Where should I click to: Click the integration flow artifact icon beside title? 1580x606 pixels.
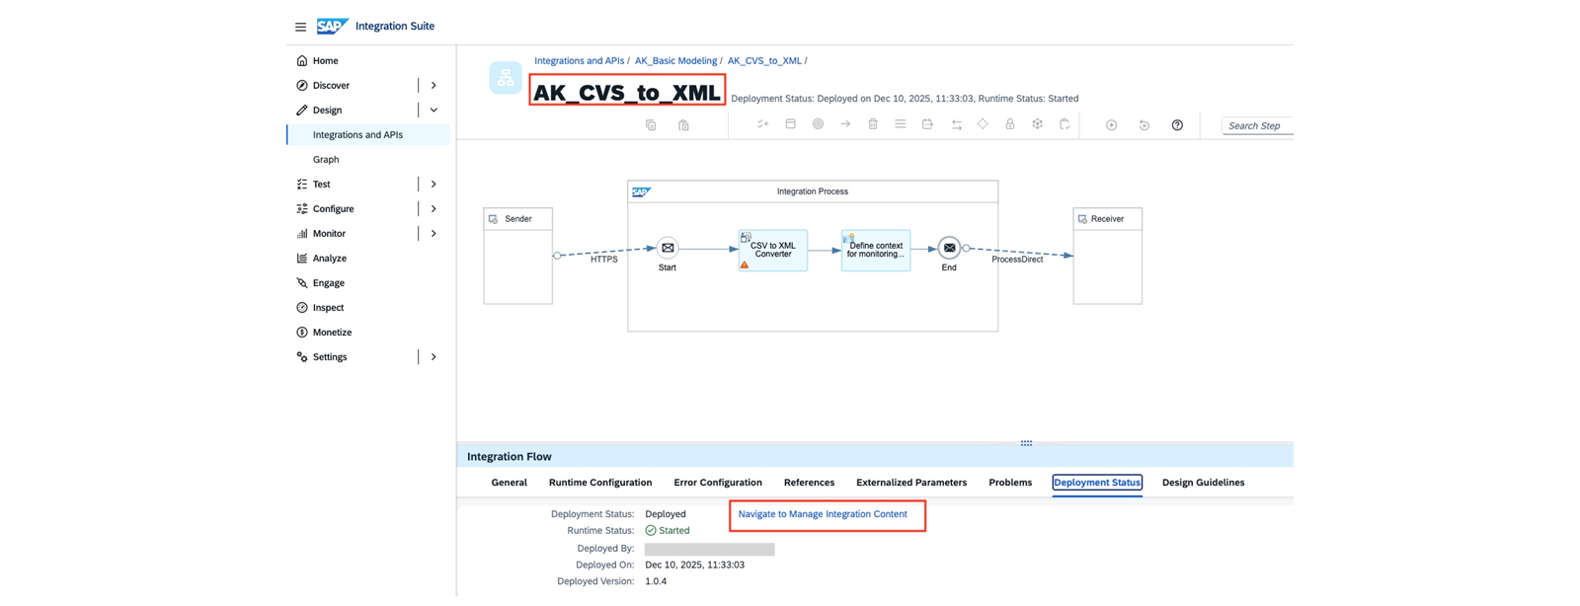tap(506, 78)
